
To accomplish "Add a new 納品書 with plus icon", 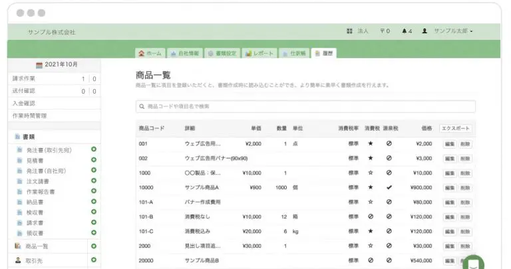I will 94,201.
